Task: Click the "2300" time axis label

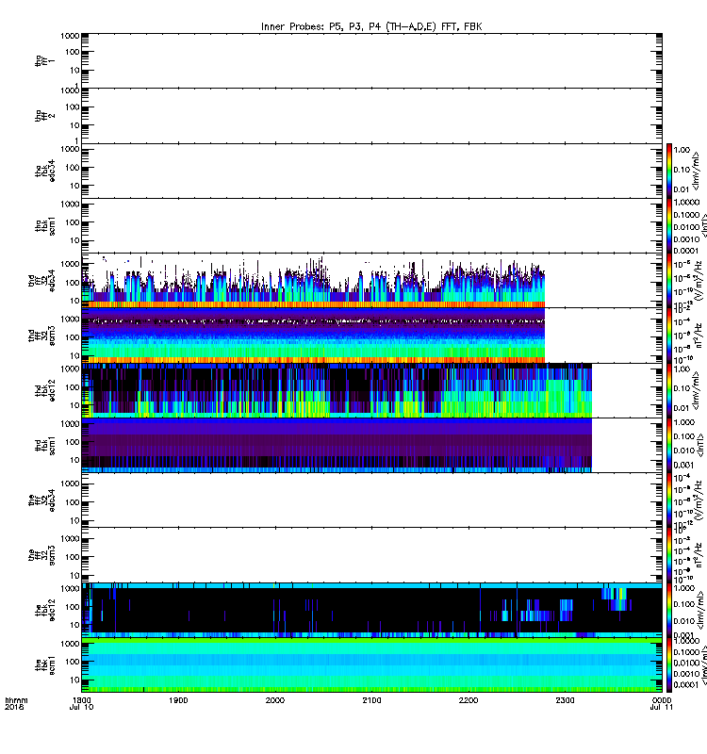Action: click(x=565, y=700)
